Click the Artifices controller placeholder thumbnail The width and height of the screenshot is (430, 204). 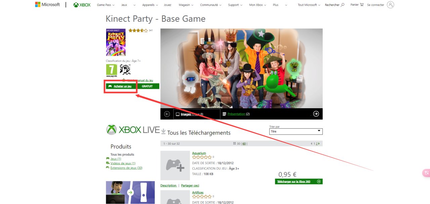click(175, 197)
